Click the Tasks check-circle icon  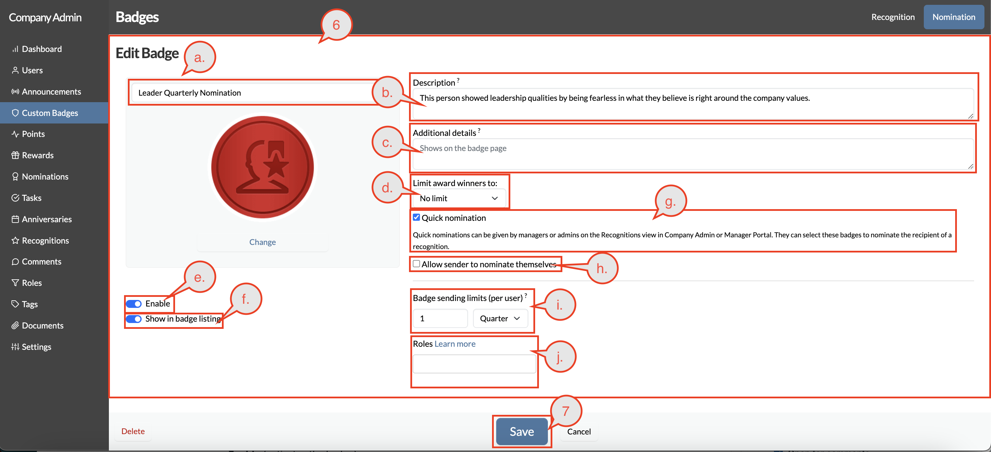click(16, 198)
